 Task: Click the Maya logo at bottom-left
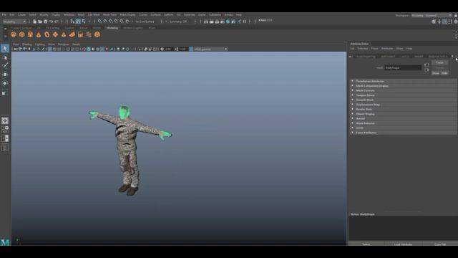5,242
